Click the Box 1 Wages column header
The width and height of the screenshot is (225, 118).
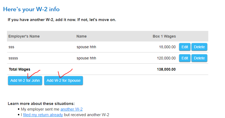pos(164,36)
